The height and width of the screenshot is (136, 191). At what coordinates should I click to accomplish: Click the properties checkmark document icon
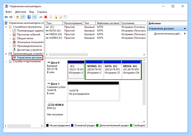pos(51,17)
